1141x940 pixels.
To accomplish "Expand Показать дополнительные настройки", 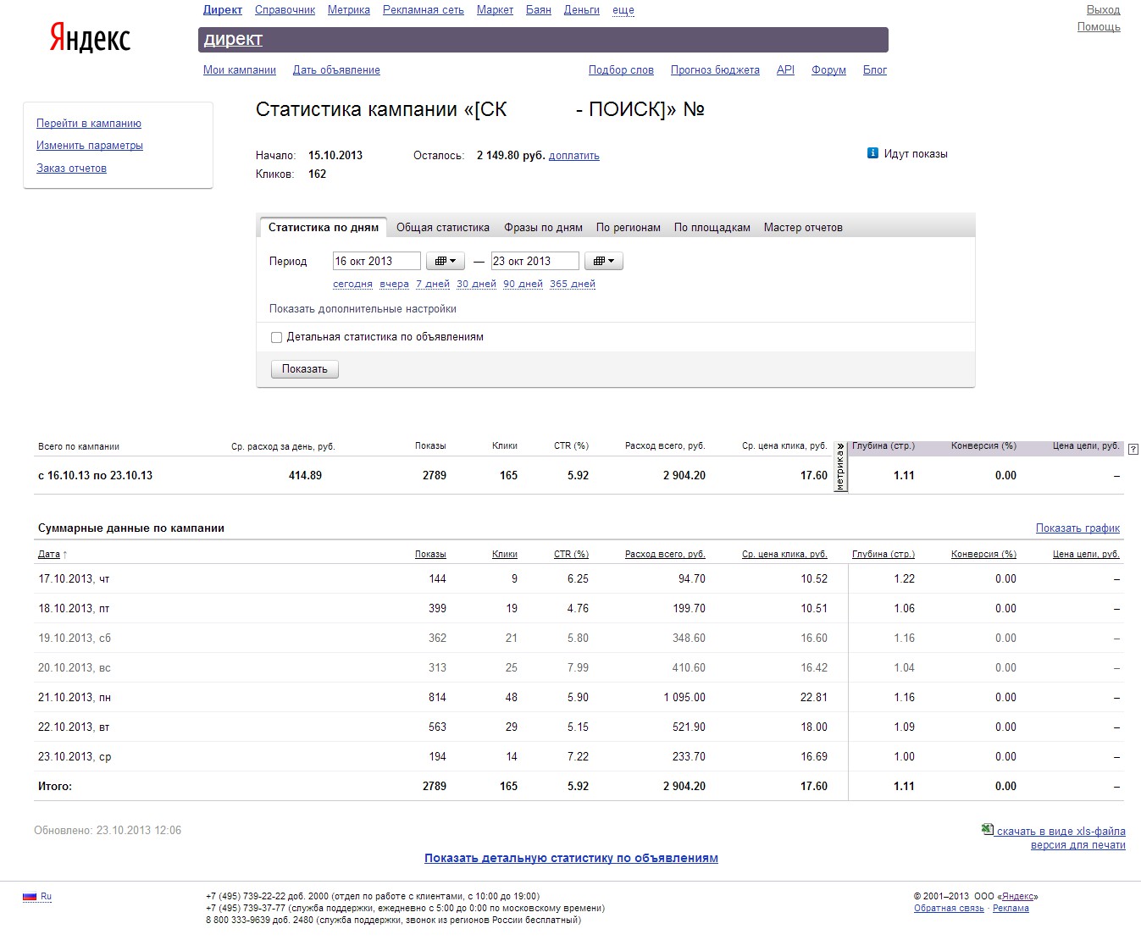I will tap(363, 309).
